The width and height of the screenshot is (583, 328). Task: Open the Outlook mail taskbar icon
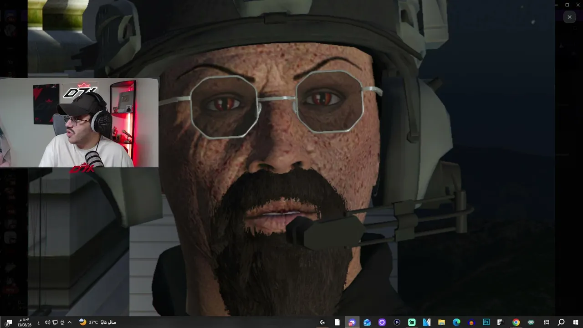click(x=367, y=323)
